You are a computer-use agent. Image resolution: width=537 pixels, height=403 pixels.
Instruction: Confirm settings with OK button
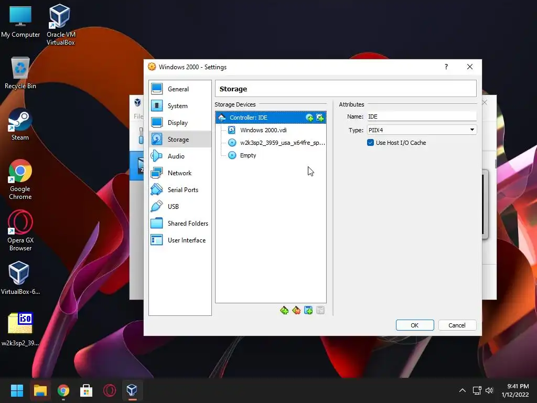point(415,325)
